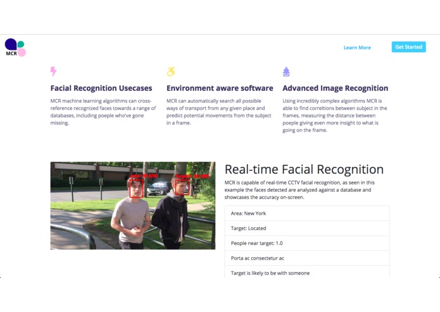The width and height of the screenshot is (440, 312).
Task: Select the Facial Recognition Usecases heading
Action: coord(101,88)
